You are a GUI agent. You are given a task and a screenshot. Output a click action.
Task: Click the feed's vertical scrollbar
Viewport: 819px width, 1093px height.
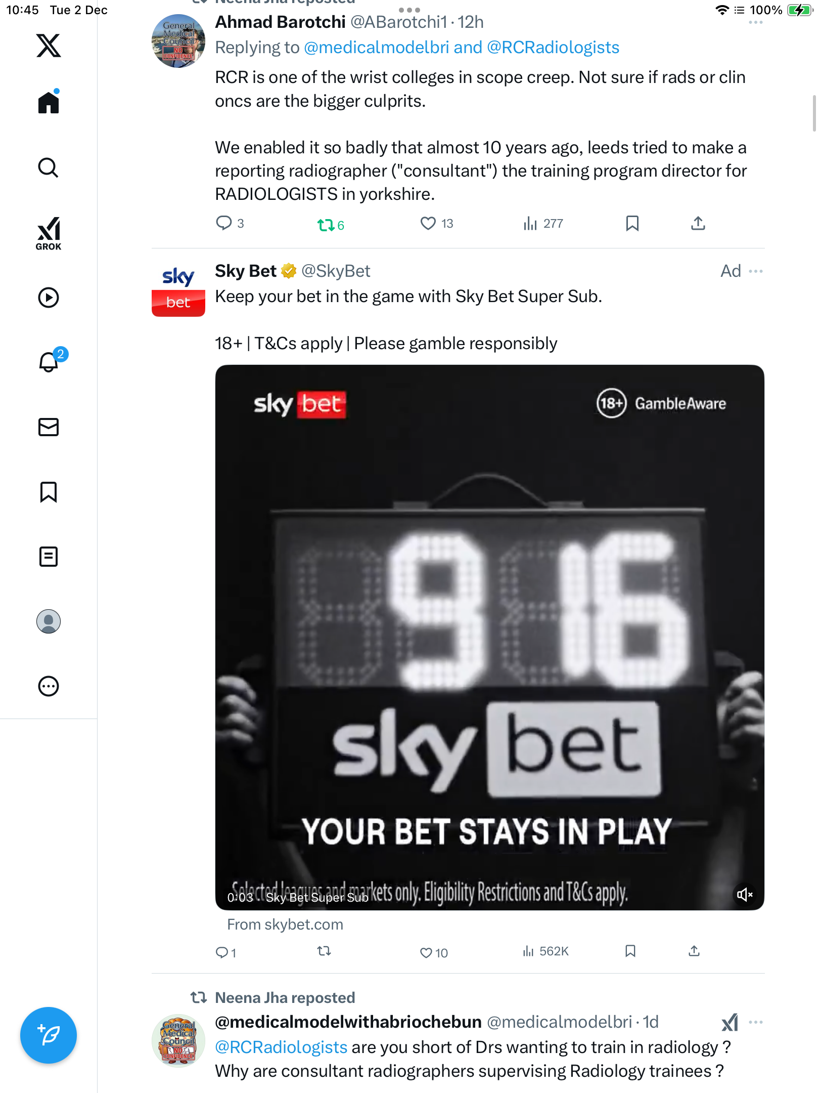pos(814,113)
